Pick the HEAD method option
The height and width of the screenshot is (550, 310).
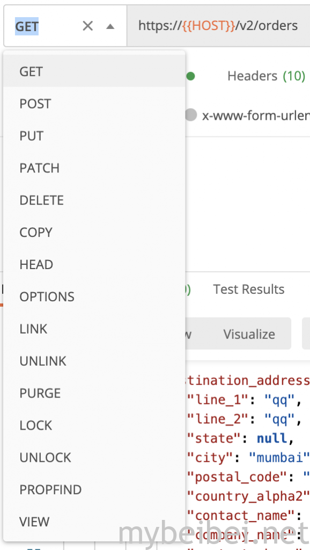[94, 264]
